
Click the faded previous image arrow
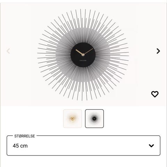pos(8,51)
